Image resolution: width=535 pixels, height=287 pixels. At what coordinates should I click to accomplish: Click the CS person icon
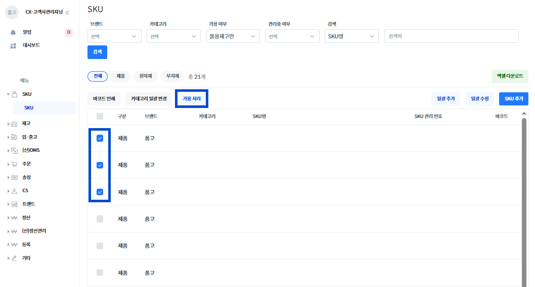tap(14, 191)
